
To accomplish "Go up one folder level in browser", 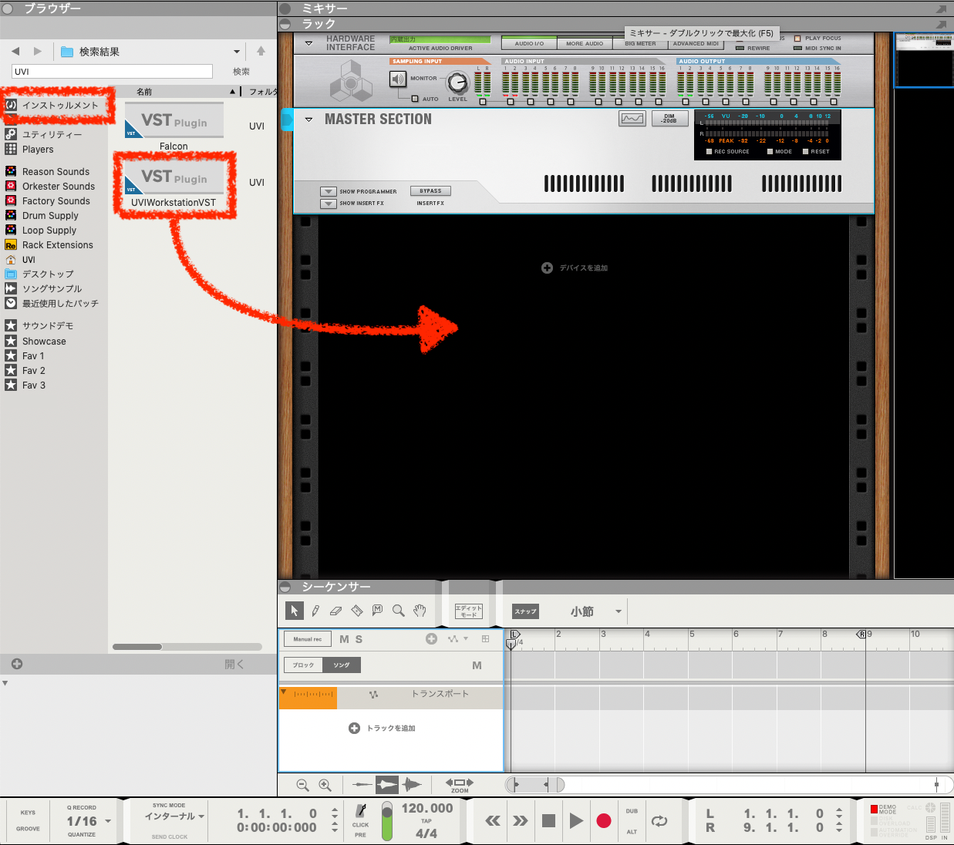I will (261, 52).
